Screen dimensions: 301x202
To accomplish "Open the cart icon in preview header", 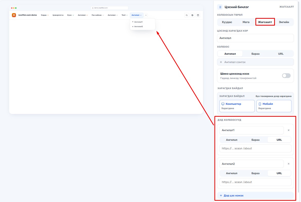I will pos(198,15).
